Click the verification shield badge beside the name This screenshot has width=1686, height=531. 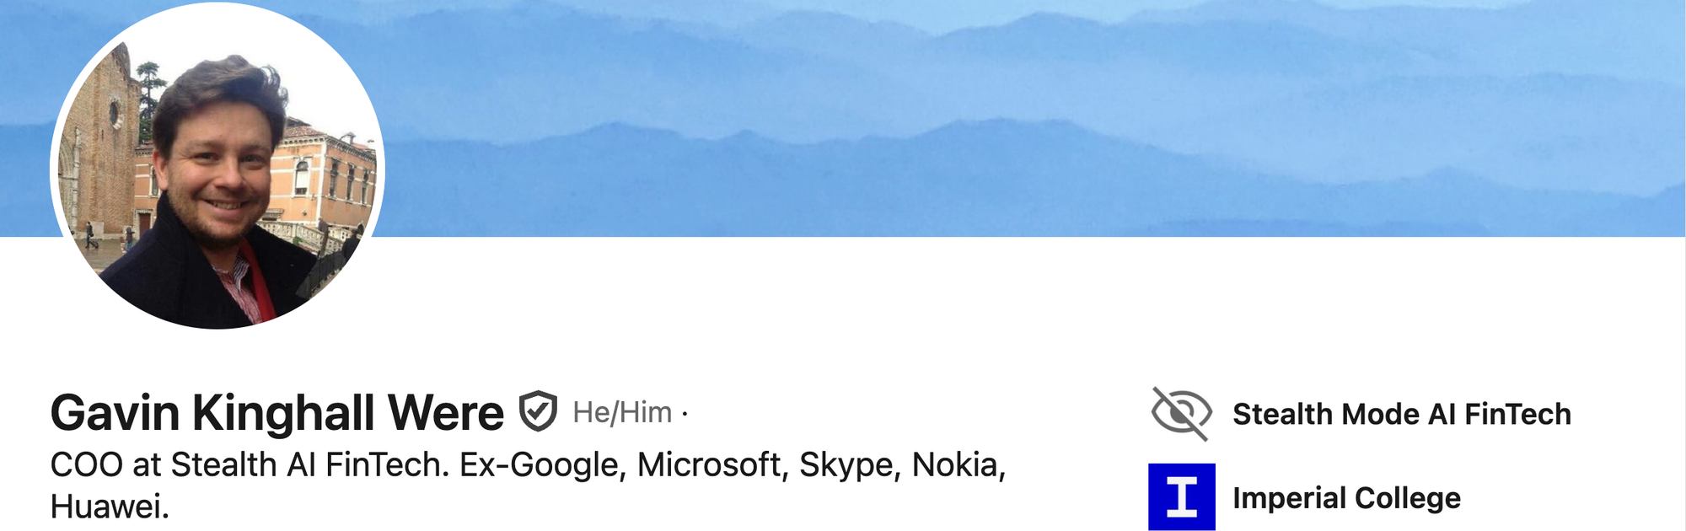coord(538,411)
